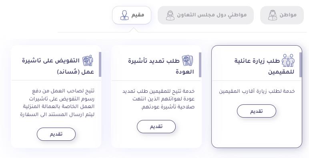The image size is (309, 158).
Task: Select the Musaned work visa card
Action: tap(56, 96)
